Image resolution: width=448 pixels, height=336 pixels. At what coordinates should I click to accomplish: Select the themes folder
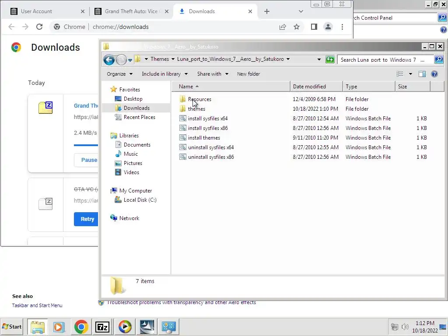(196, 109)
